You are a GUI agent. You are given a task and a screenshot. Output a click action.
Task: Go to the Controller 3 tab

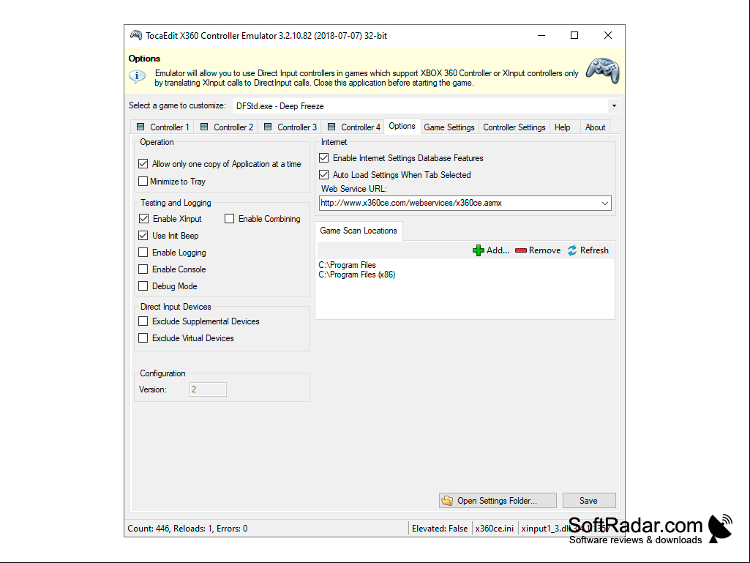point(290,127)
